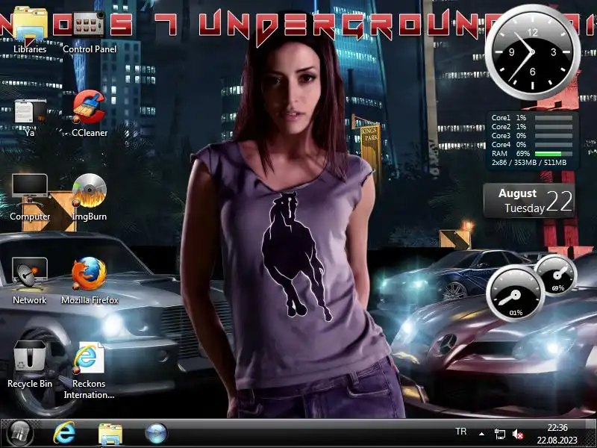Click the Core1 1% usage row

click(532, 118)
